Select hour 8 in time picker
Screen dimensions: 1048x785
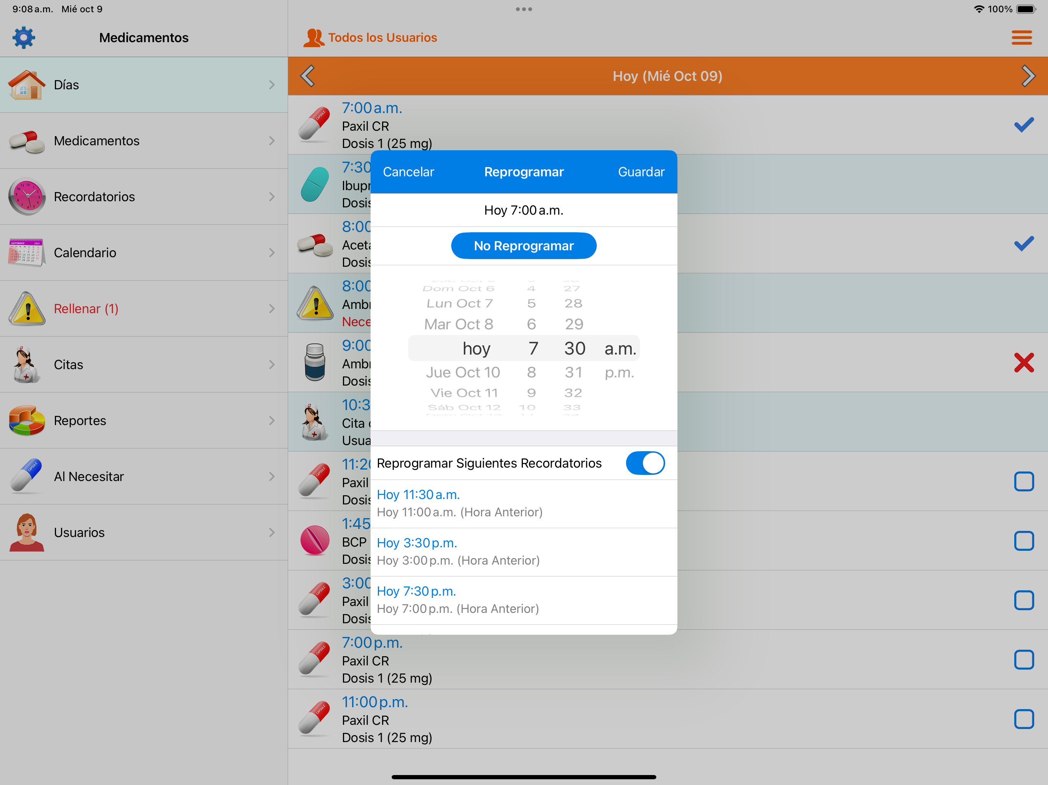coord(531,373)
